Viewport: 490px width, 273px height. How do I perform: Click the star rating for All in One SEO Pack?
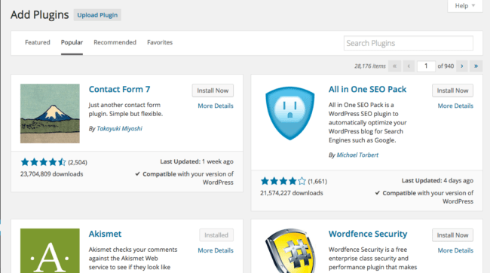[283, 181]
